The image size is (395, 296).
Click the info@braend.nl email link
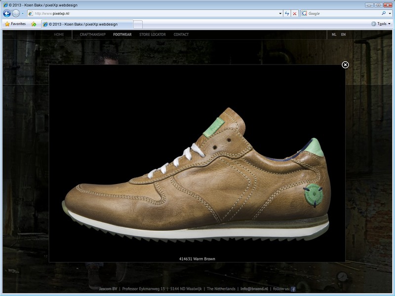point(254,289)
